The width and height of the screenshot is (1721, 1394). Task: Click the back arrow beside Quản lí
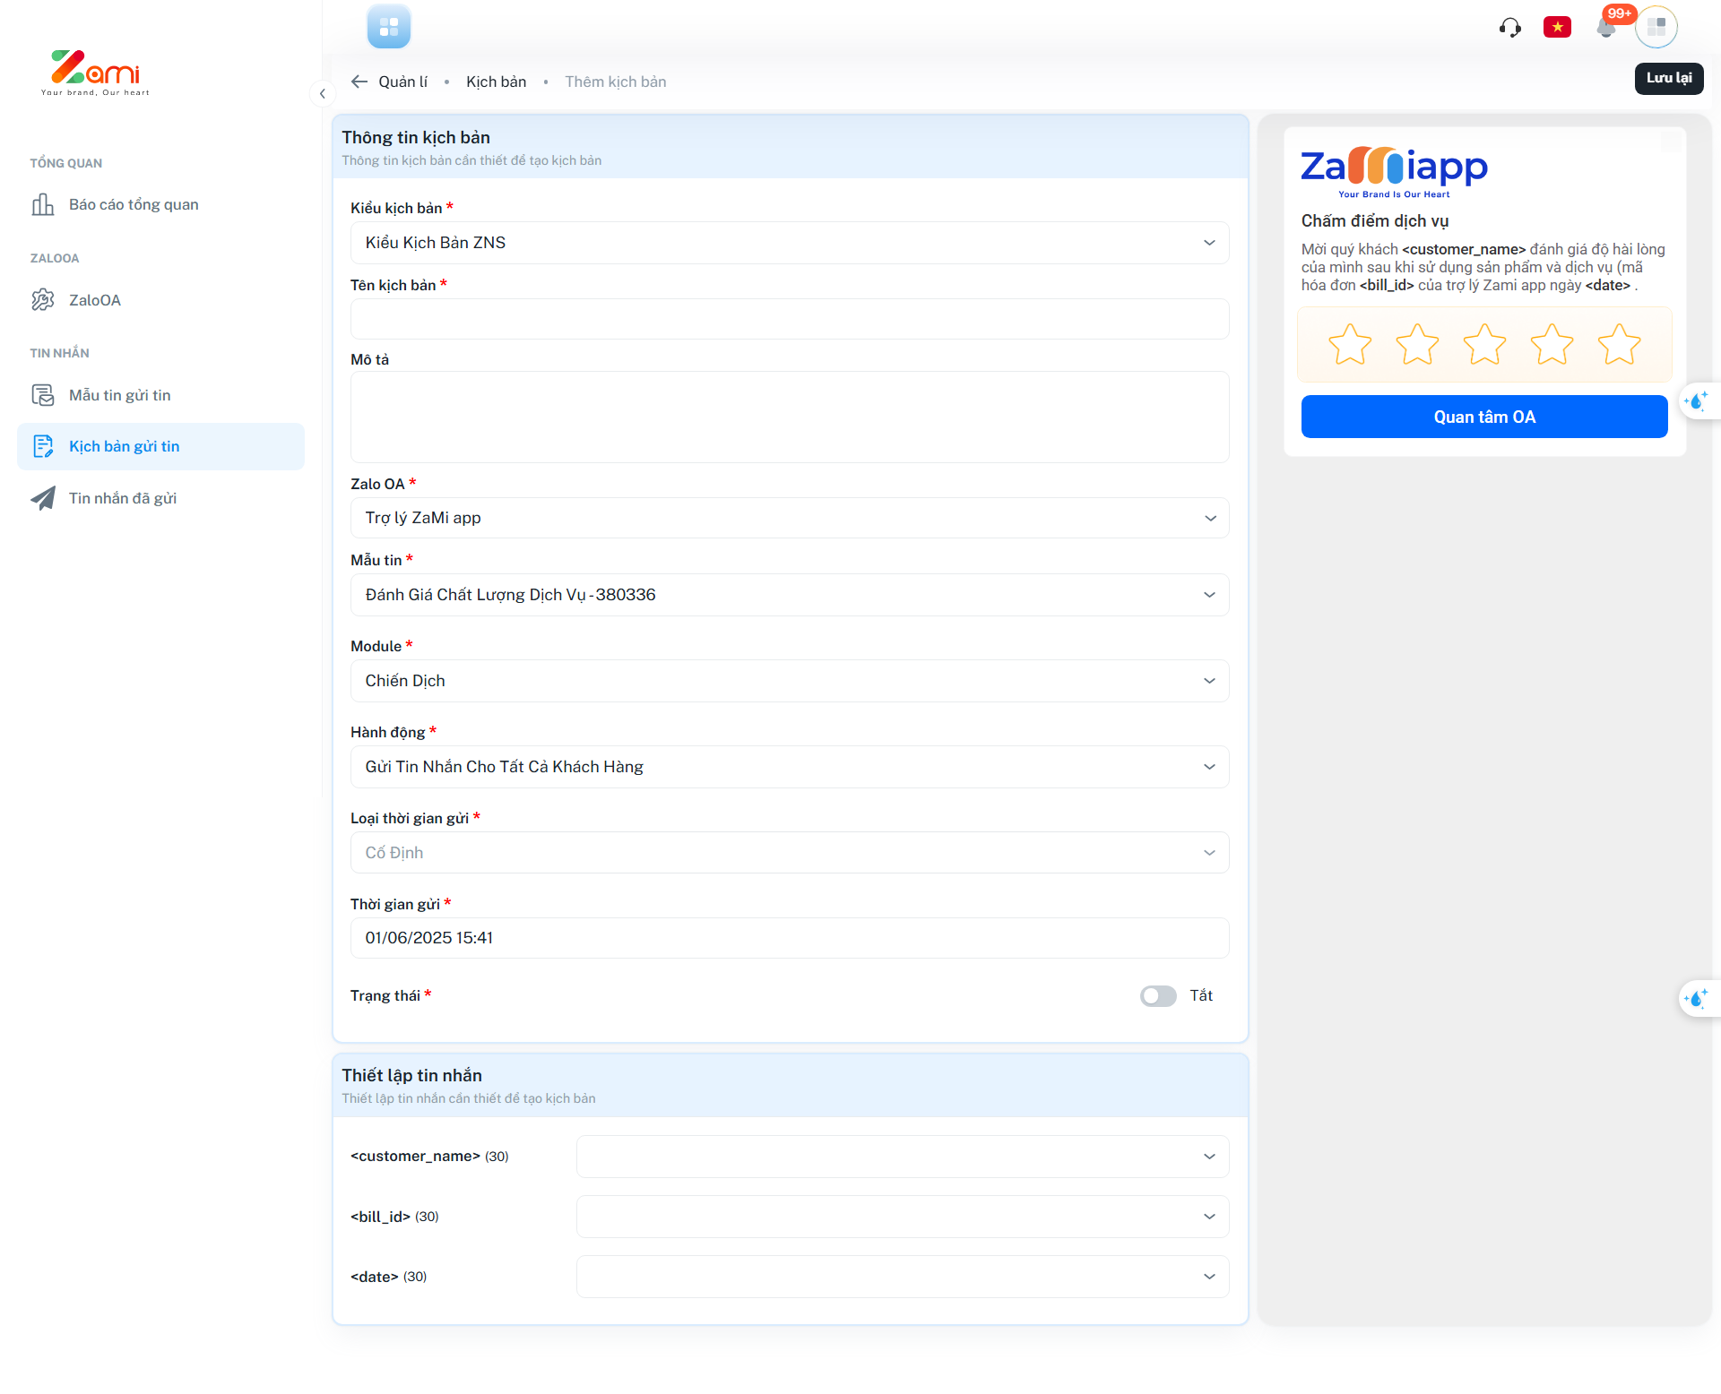click(359, 82)
